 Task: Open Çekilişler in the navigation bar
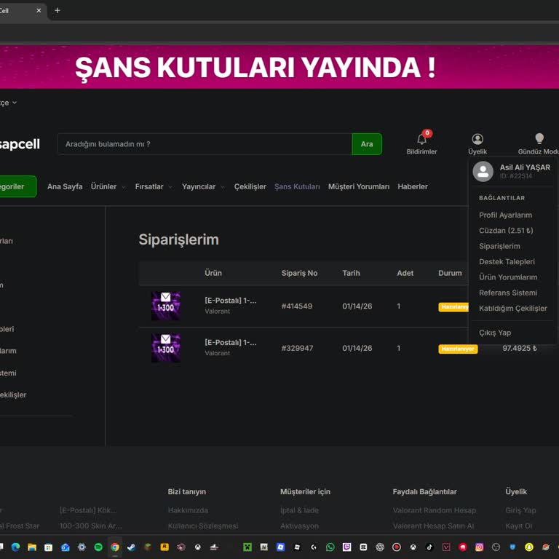[250, 186]
